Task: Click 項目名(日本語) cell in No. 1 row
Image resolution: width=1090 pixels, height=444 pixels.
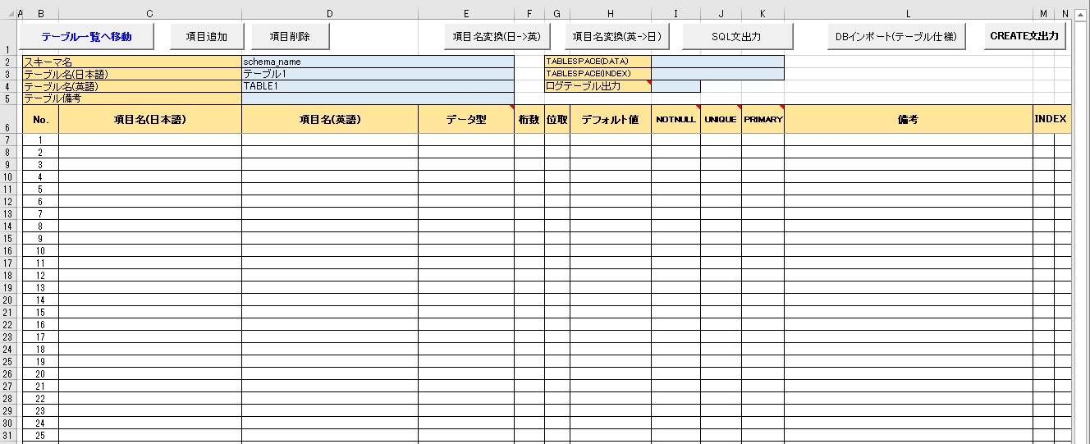Action: pos(150,140)
